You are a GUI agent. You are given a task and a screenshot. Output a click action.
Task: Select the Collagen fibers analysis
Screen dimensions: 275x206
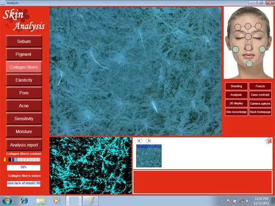click(x=24, y=67)
